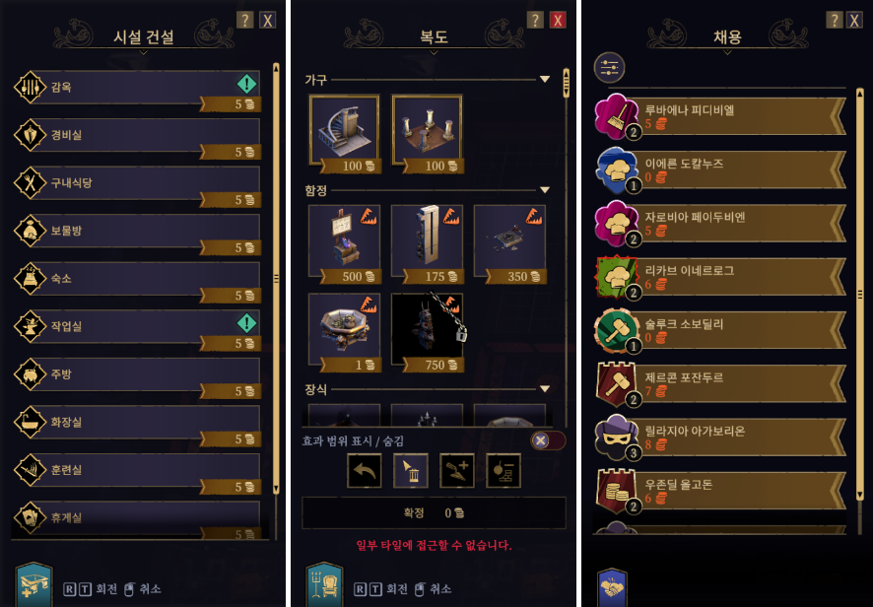Select the trowel add-tile tool
Viewport: 873px width, 607px height.
(457, 471)
